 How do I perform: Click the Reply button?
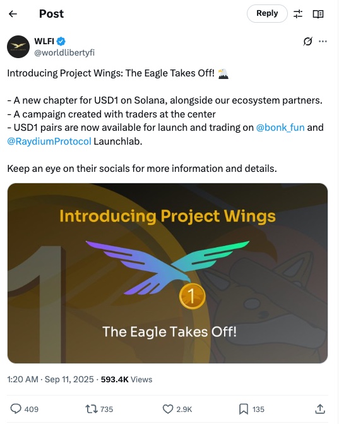coord(267,13)
